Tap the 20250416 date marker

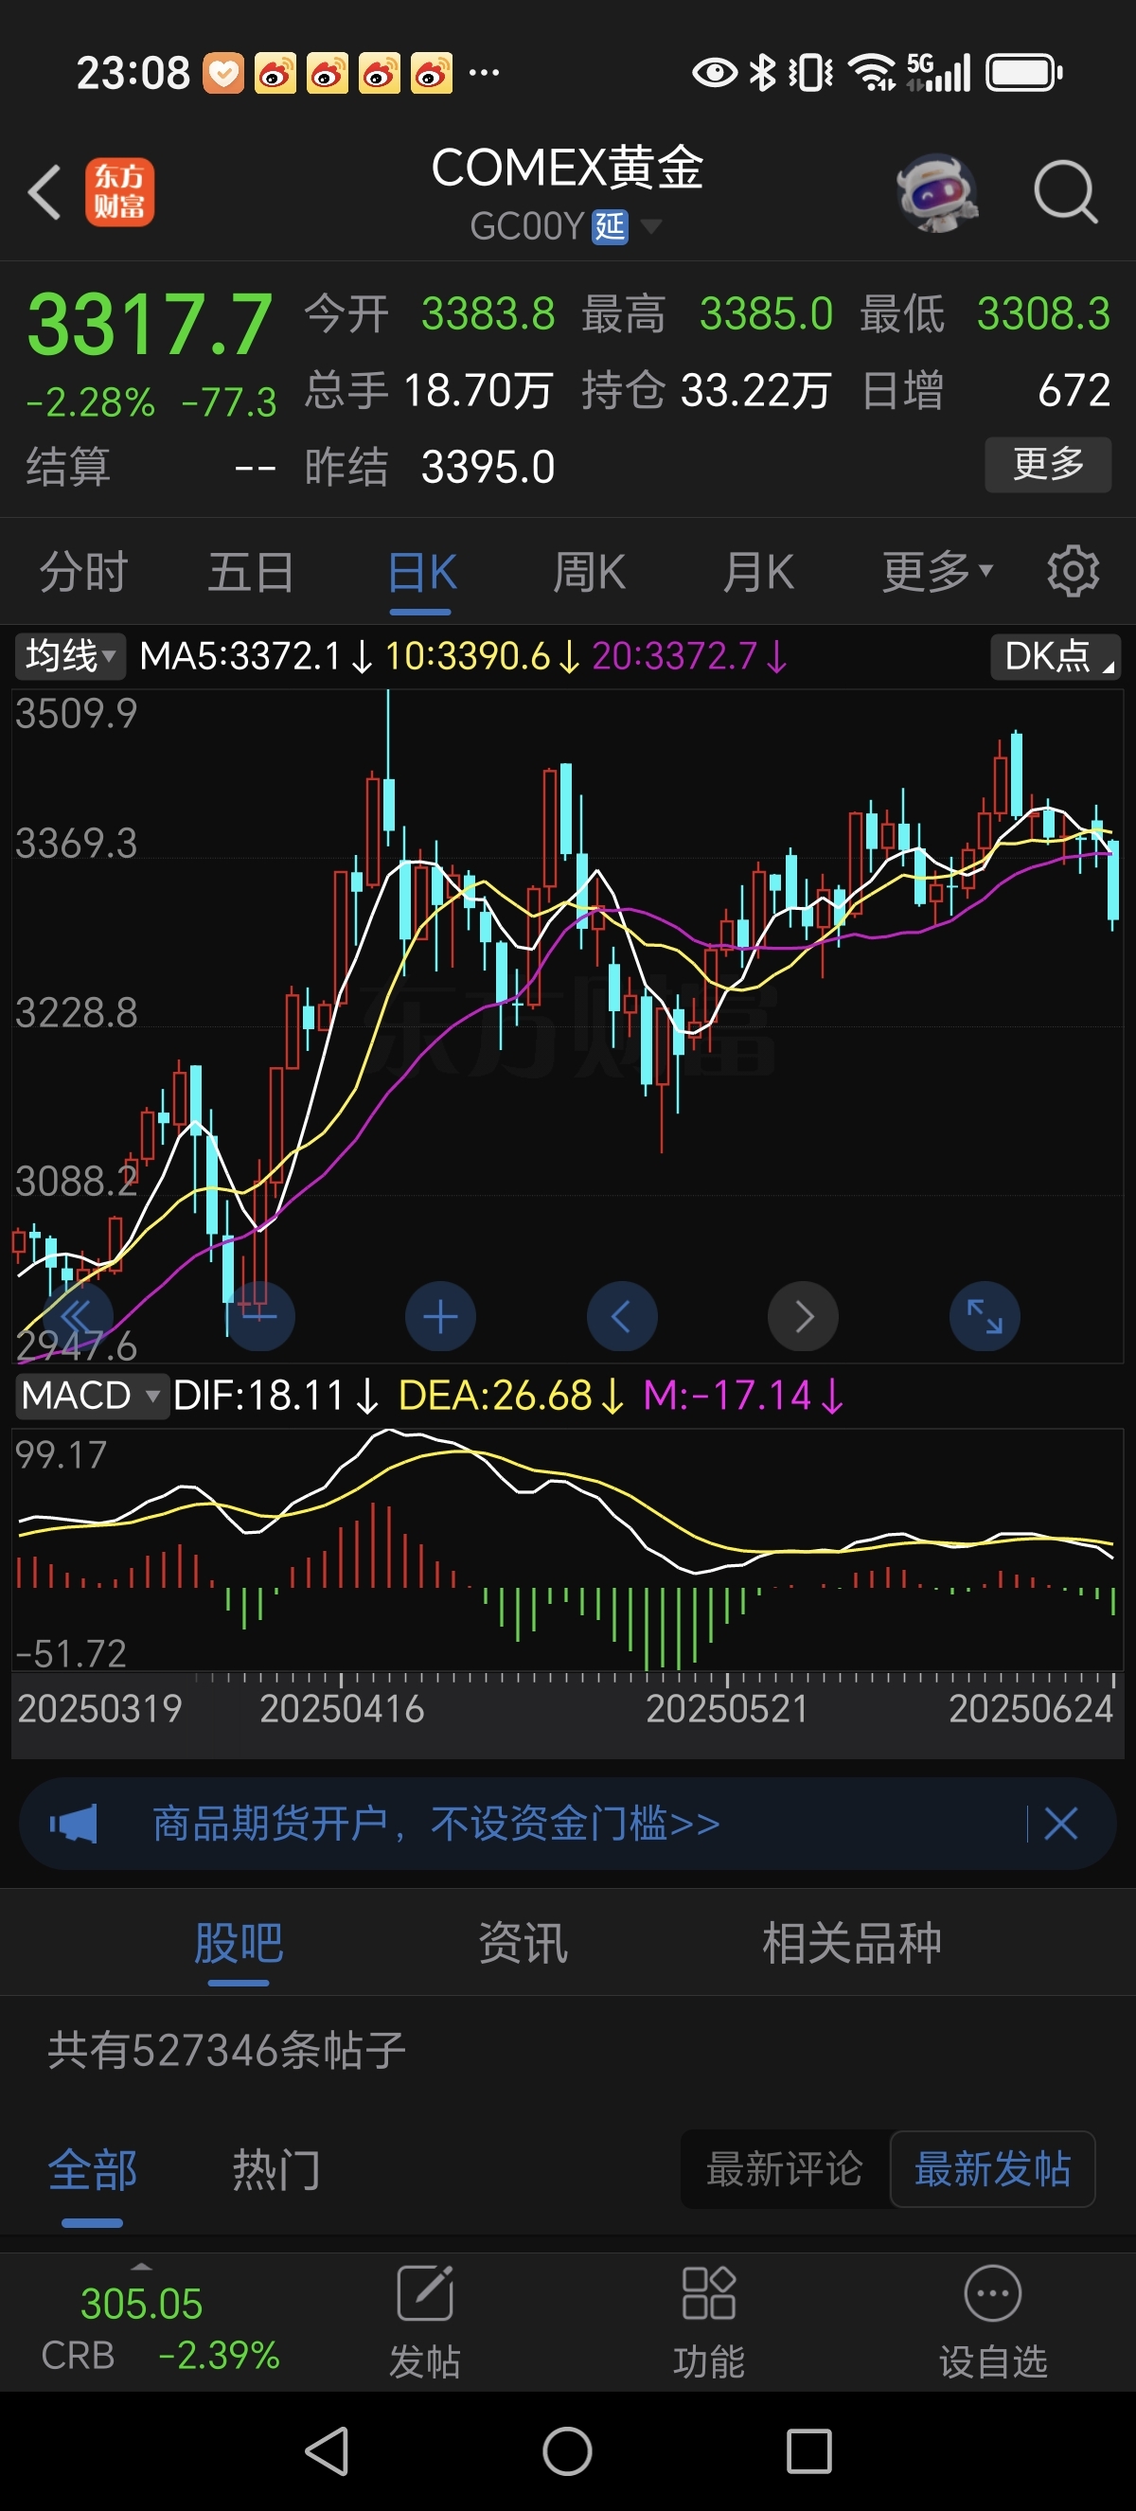342,1709
